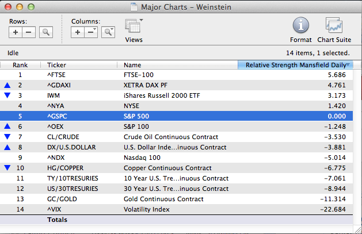Image resolution: width=362 pixels, height=234 pixels.
Task: Click the selected ^GSPC ticker cell
Action: (57, 116)
